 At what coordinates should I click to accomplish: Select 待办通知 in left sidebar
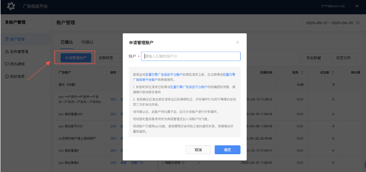coord(17,64)
